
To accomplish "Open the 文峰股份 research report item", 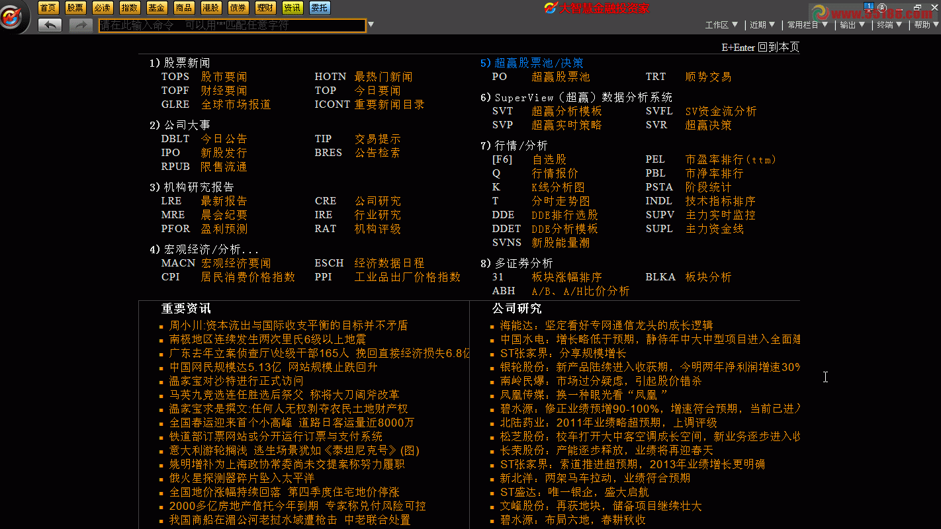I will pyautogui.click(x=601, y=506).
